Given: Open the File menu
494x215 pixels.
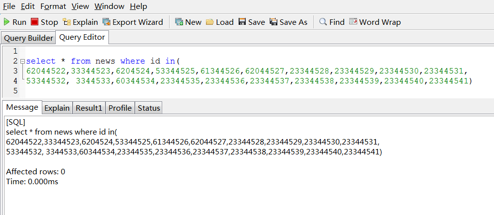Looking at the screenshot, I should tap(9, 6).
